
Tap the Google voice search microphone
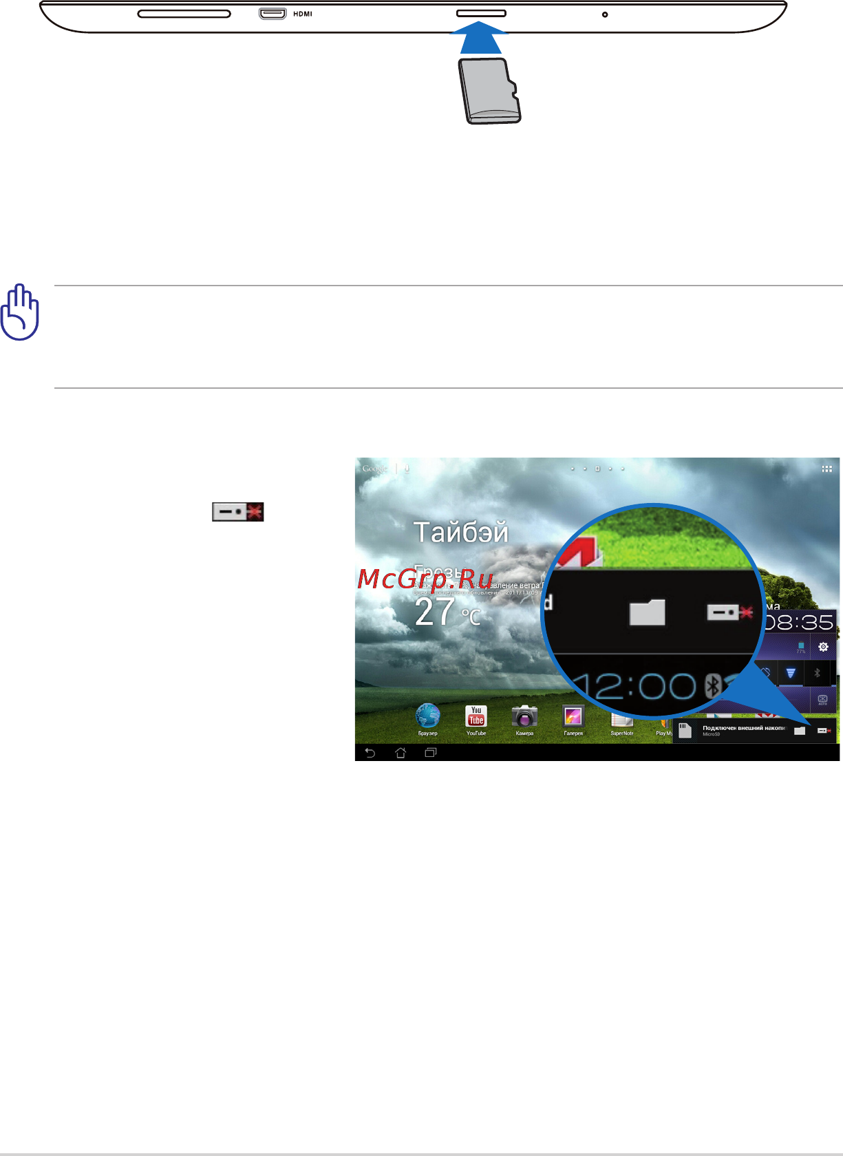407,469
